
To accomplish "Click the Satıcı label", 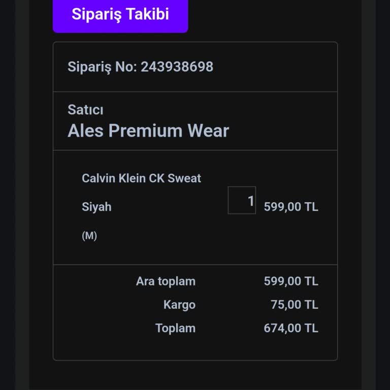I will 85,110.
